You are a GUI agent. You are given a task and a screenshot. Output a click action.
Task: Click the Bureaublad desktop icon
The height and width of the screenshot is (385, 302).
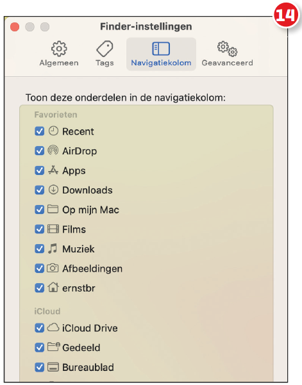click(x=53, y=367)
